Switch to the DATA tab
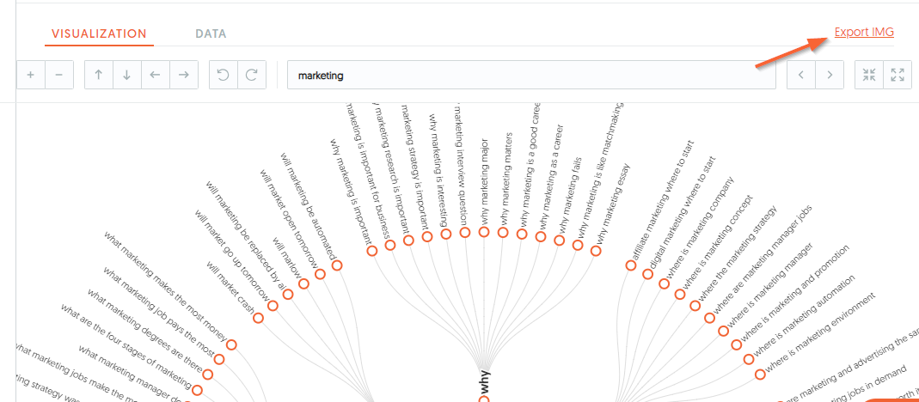The image size is (919, 402). tap(211, 34)
